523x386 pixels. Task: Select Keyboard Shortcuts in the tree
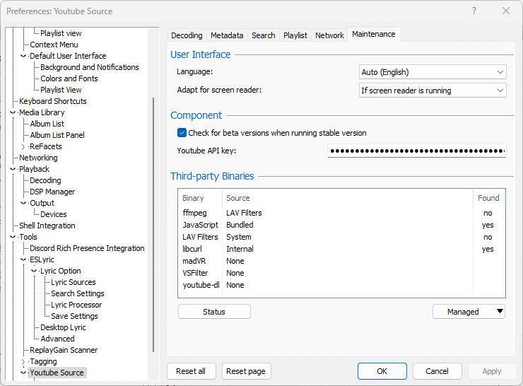pyautogui.click(x=53, y=101)
